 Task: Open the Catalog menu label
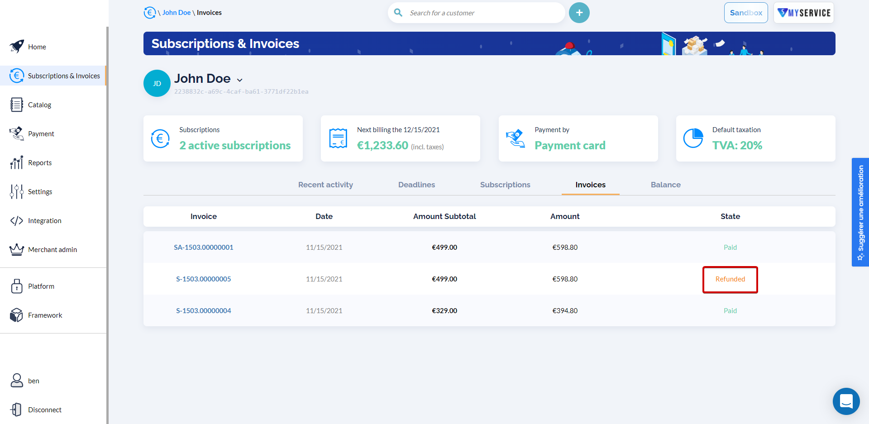pos(40,105)
